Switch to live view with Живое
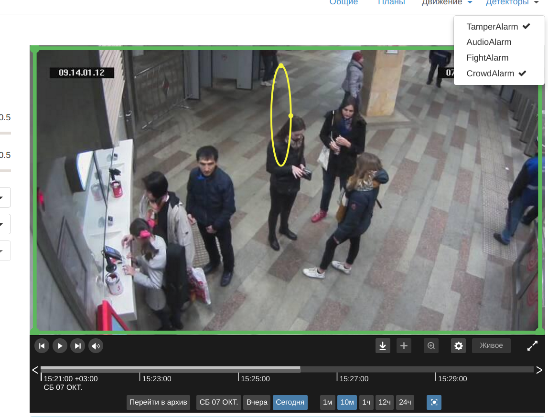Screen dimensions: 548x417 tap(491, 345)
